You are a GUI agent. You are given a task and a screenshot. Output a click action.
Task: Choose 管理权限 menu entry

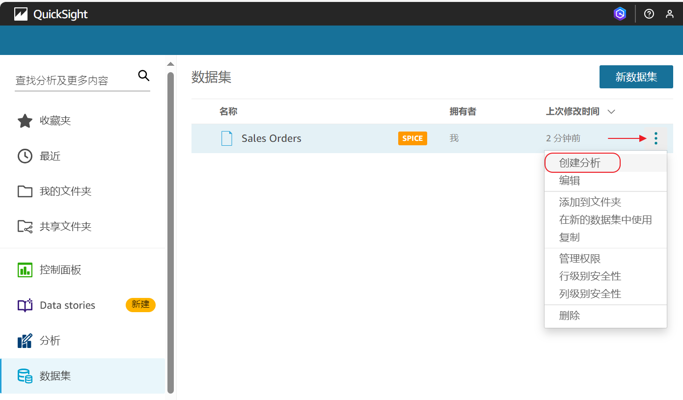coord(580,259)
